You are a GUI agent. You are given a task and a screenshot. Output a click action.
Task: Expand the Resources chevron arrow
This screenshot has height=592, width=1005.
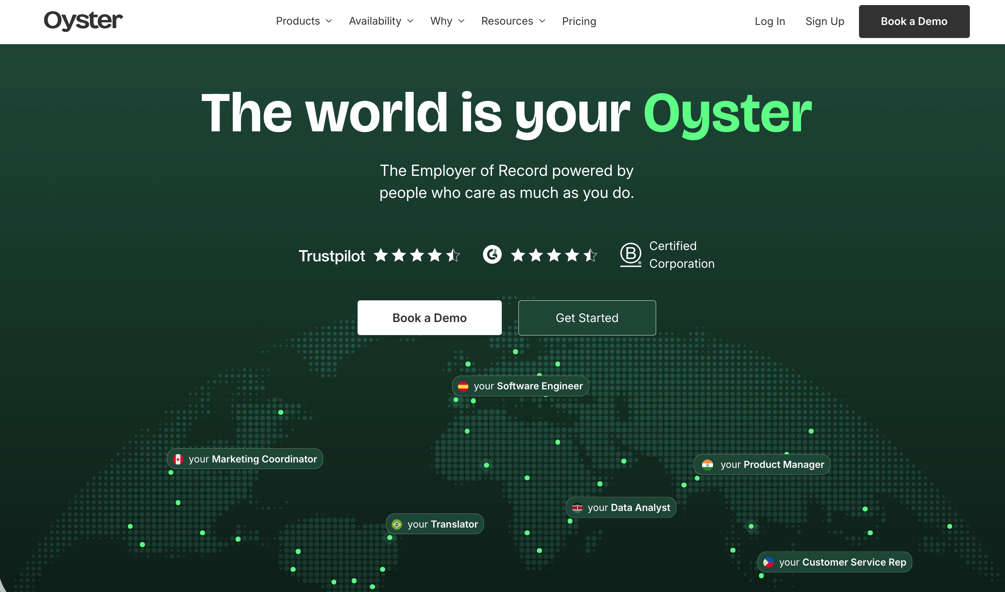[x=542, y=21]
